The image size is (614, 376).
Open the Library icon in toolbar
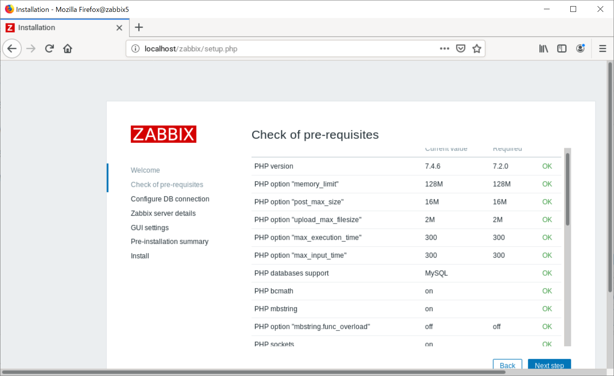[x=544, y=49]
